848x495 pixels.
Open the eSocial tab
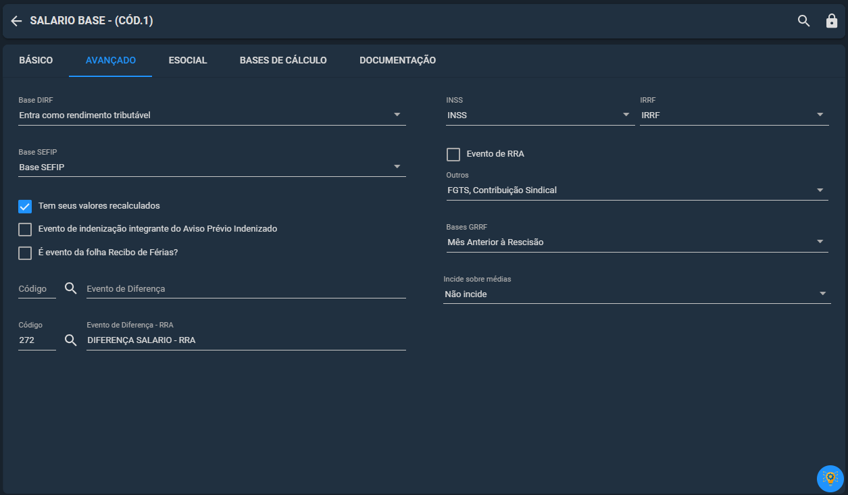click(x=188, y=60)
